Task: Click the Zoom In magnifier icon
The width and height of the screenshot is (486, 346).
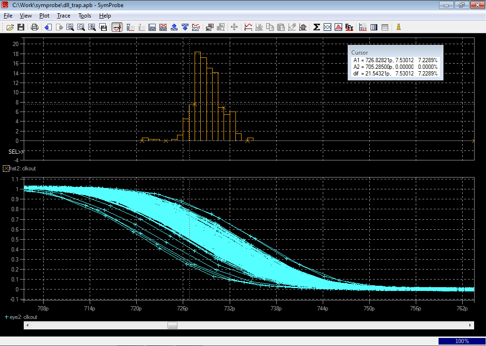Action: point(70,27)
